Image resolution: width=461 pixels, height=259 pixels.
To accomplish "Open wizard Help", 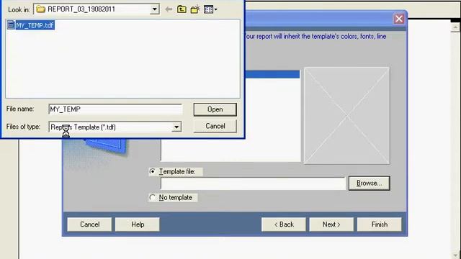I will click(x=138, y=224).
